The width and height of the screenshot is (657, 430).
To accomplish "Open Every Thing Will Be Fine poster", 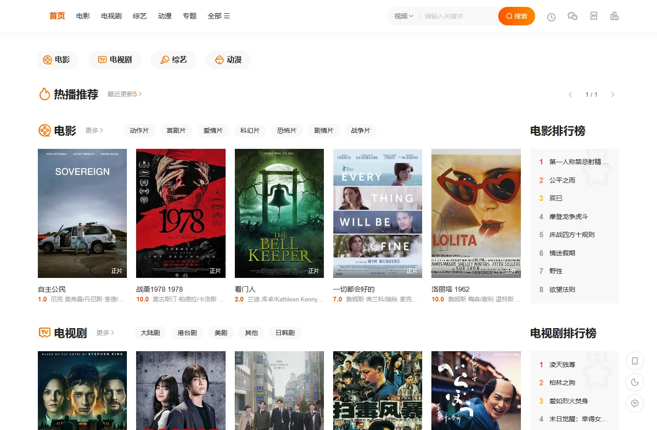I will pyautogui.click(x=377, y=213).
